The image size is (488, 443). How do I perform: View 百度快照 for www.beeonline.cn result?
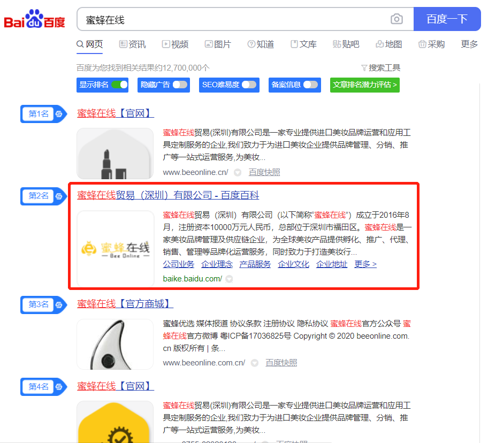[x=264, y=172]
